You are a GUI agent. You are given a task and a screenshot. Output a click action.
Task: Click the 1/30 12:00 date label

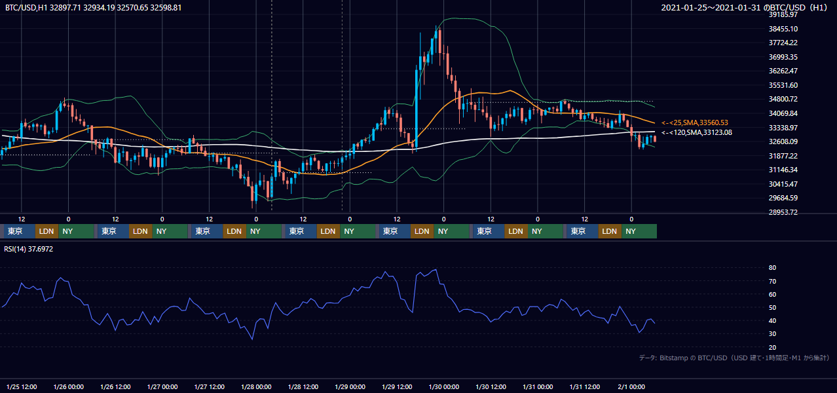[491, 386]
